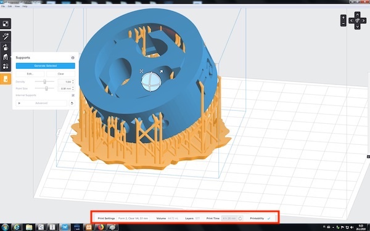The image size is (370, 231).
Task: Click the Print Time value field
Action: (x=229, y=219)
